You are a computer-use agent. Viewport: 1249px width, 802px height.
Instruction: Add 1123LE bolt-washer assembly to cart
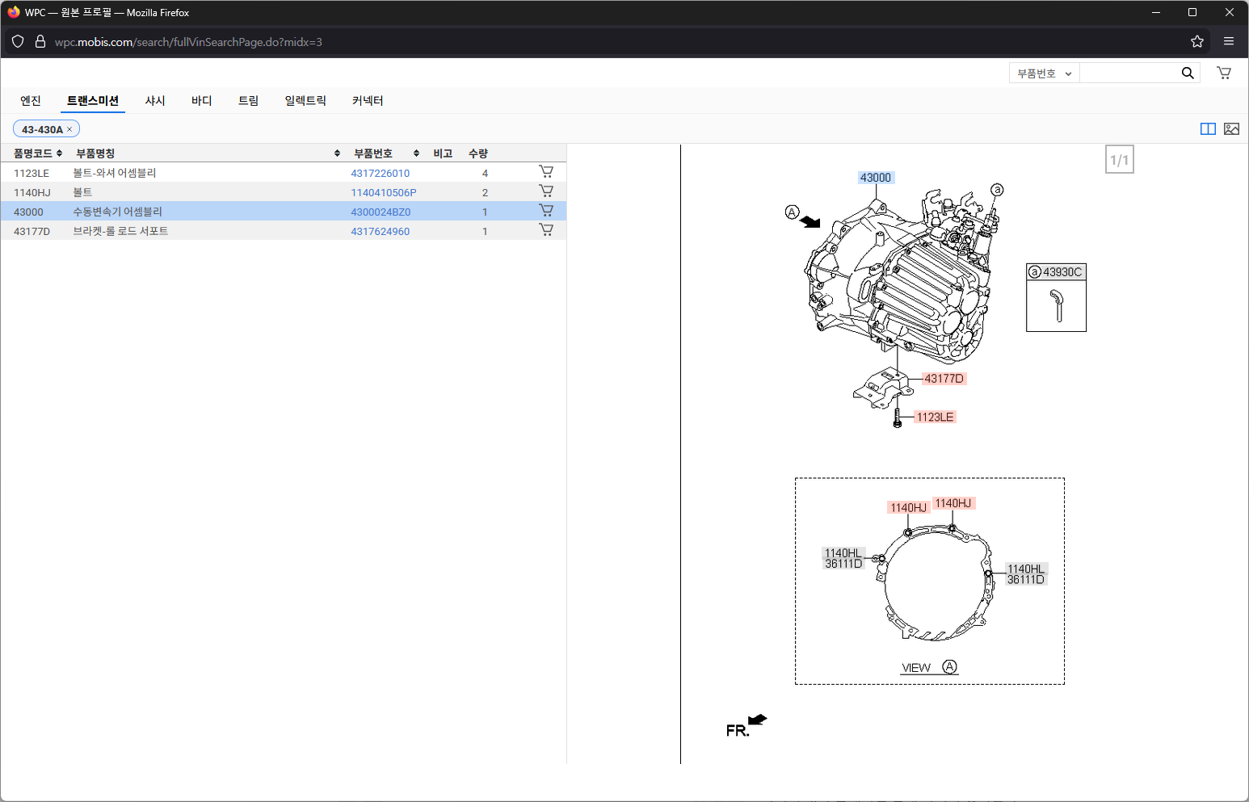[546, 172]
